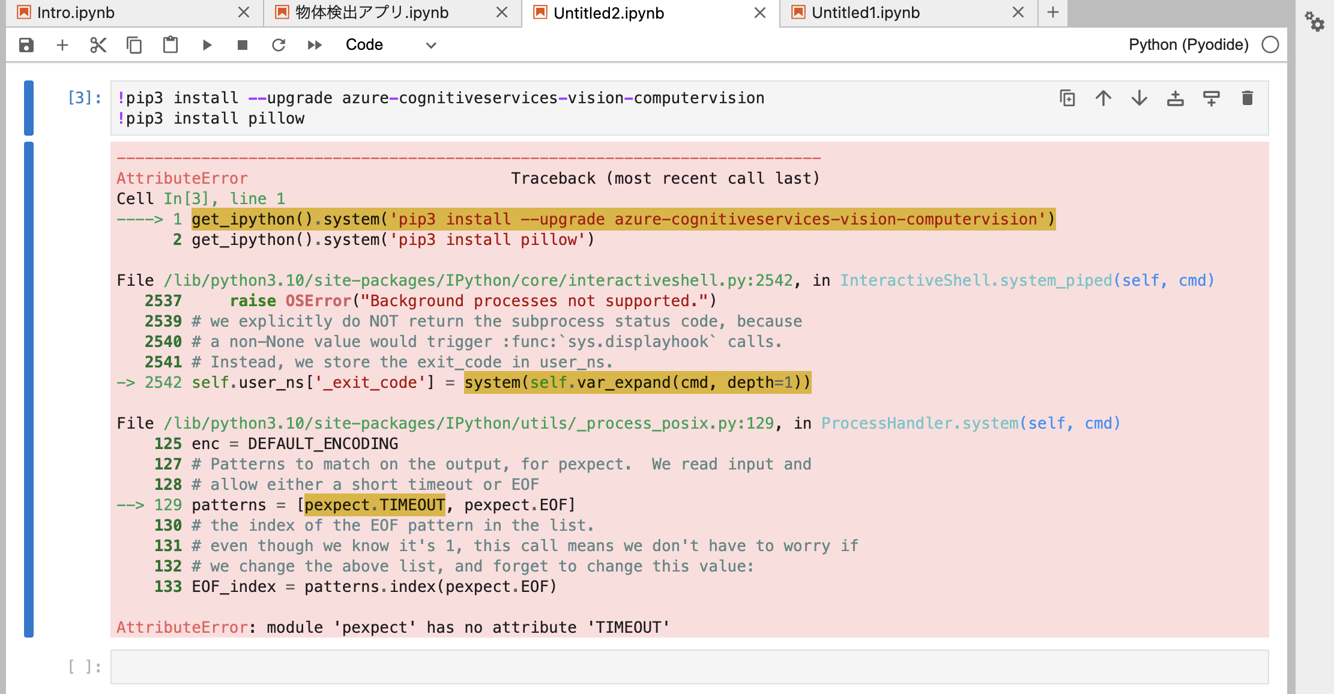Restart kernel and run all cells
This screenshot has height=694, width=1334.
[x=315, y=44]
